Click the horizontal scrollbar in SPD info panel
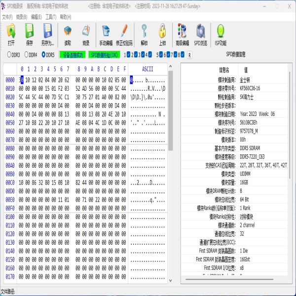The width and height of the screenshot is (296, 296). pos(229,279)
